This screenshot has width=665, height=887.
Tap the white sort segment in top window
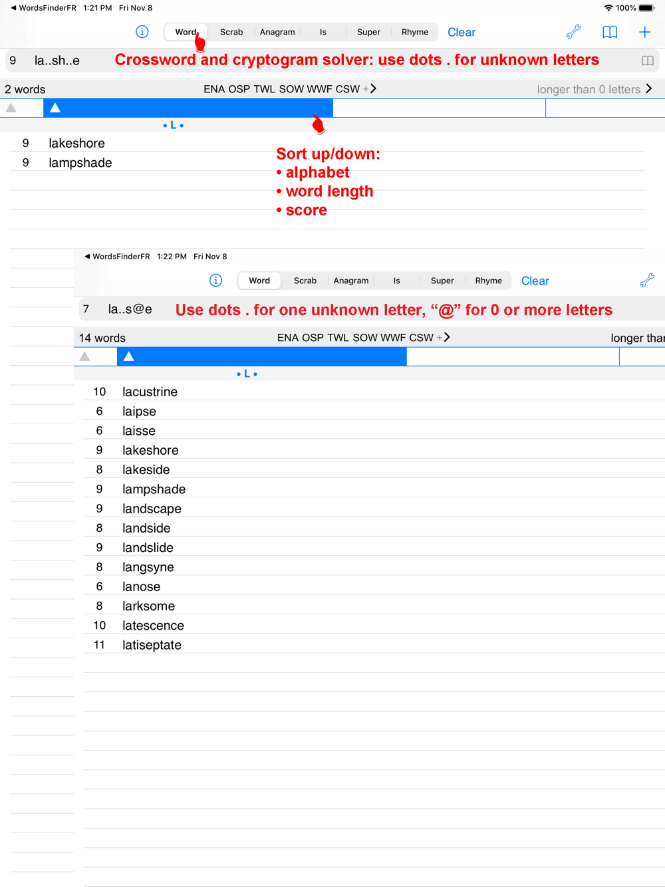439,108
